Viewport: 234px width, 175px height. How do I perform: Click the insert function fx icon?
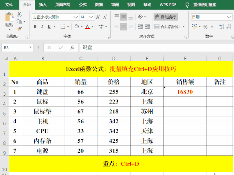(x=72, y=48)
